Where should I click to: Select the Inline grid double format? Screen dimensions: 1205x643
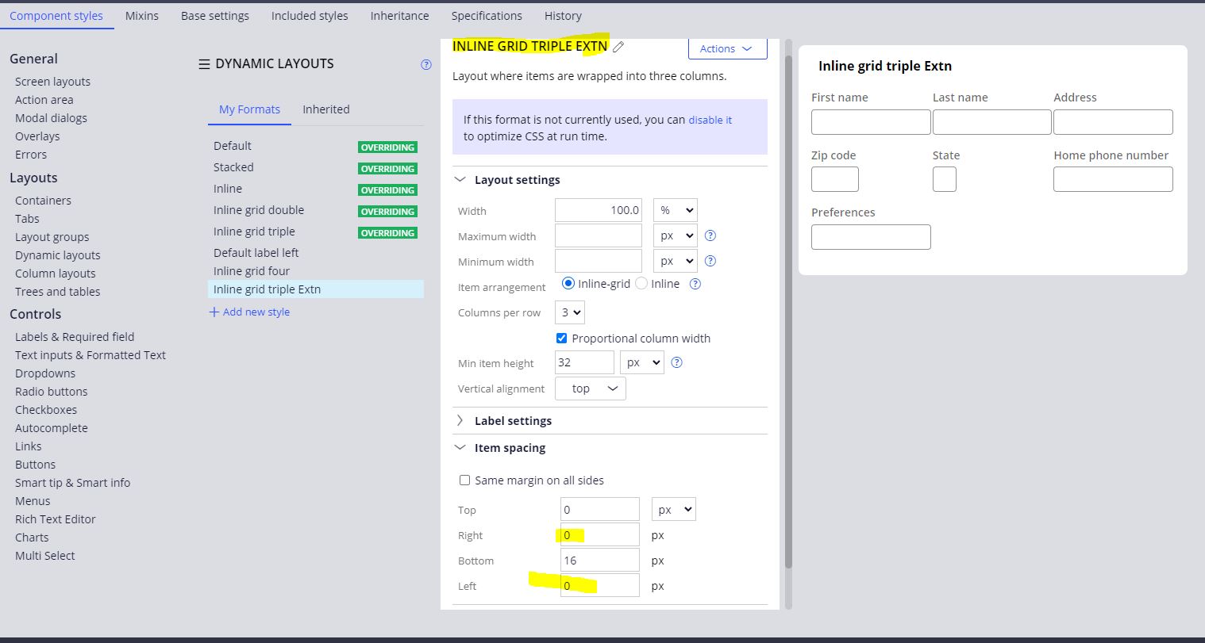258,209
